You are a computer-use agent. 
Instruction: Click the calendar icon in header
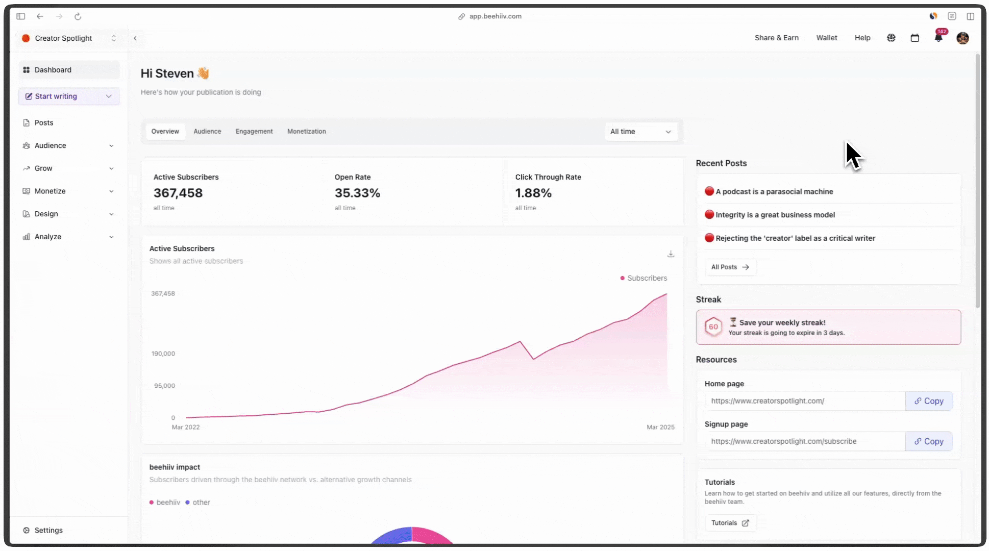[914, 38]
